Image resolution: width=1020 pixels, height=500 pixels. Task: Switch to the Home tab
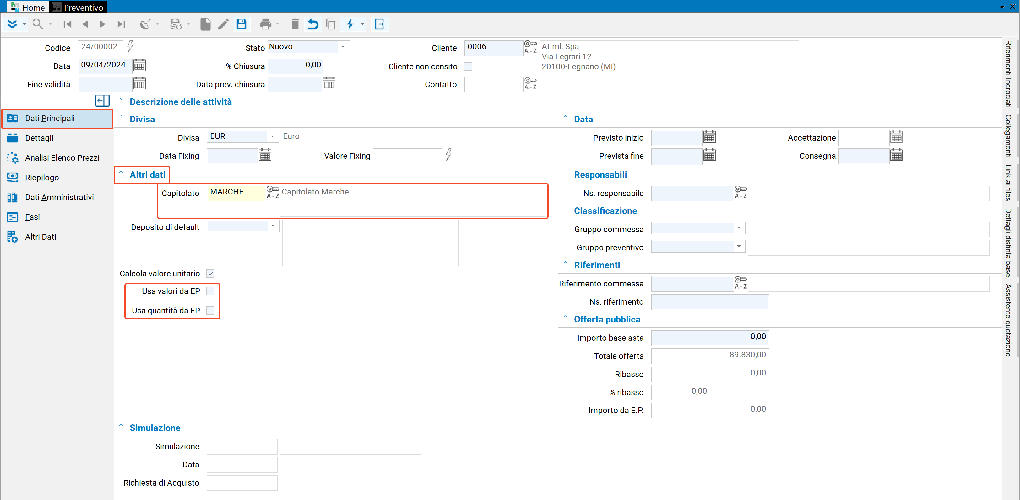28,7
